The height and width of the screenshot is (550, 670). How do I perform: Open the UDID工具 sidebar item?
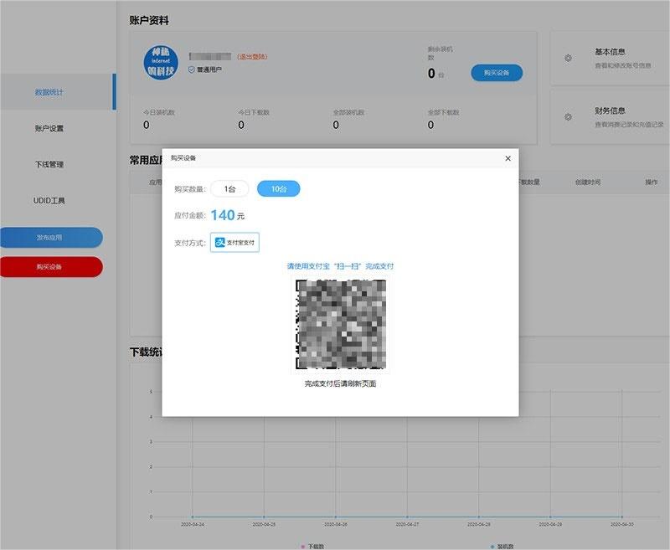[49, 201]
